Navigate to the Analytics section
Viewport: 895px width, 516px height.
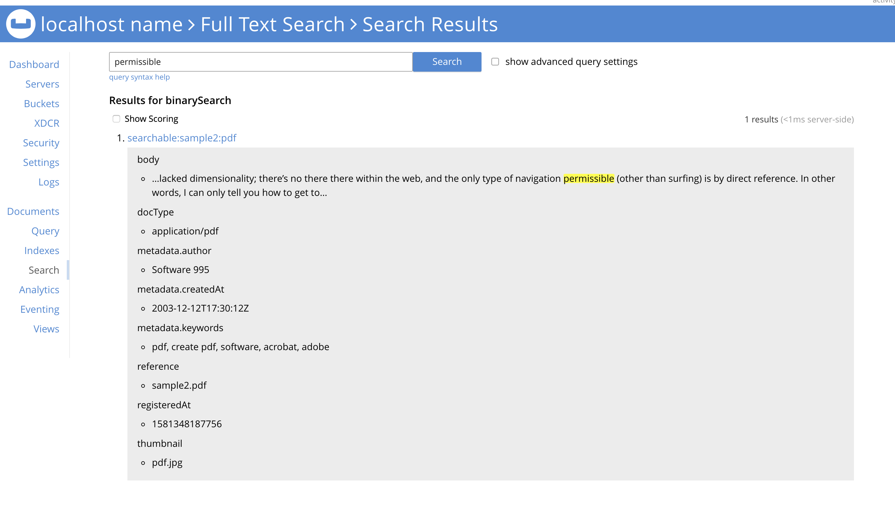pyautogui.click(x=39, y=290)
